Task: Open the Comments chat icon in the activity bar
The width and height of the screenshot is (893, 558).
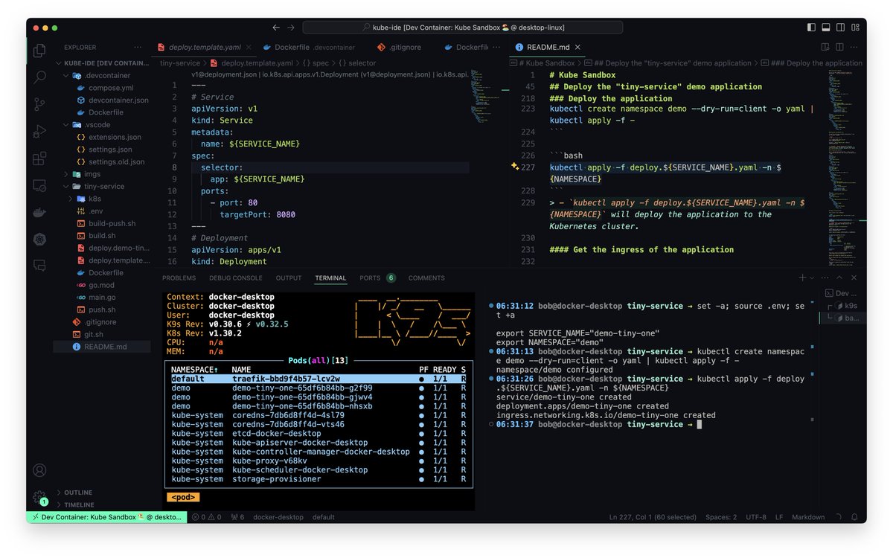Action: [39, 266]
